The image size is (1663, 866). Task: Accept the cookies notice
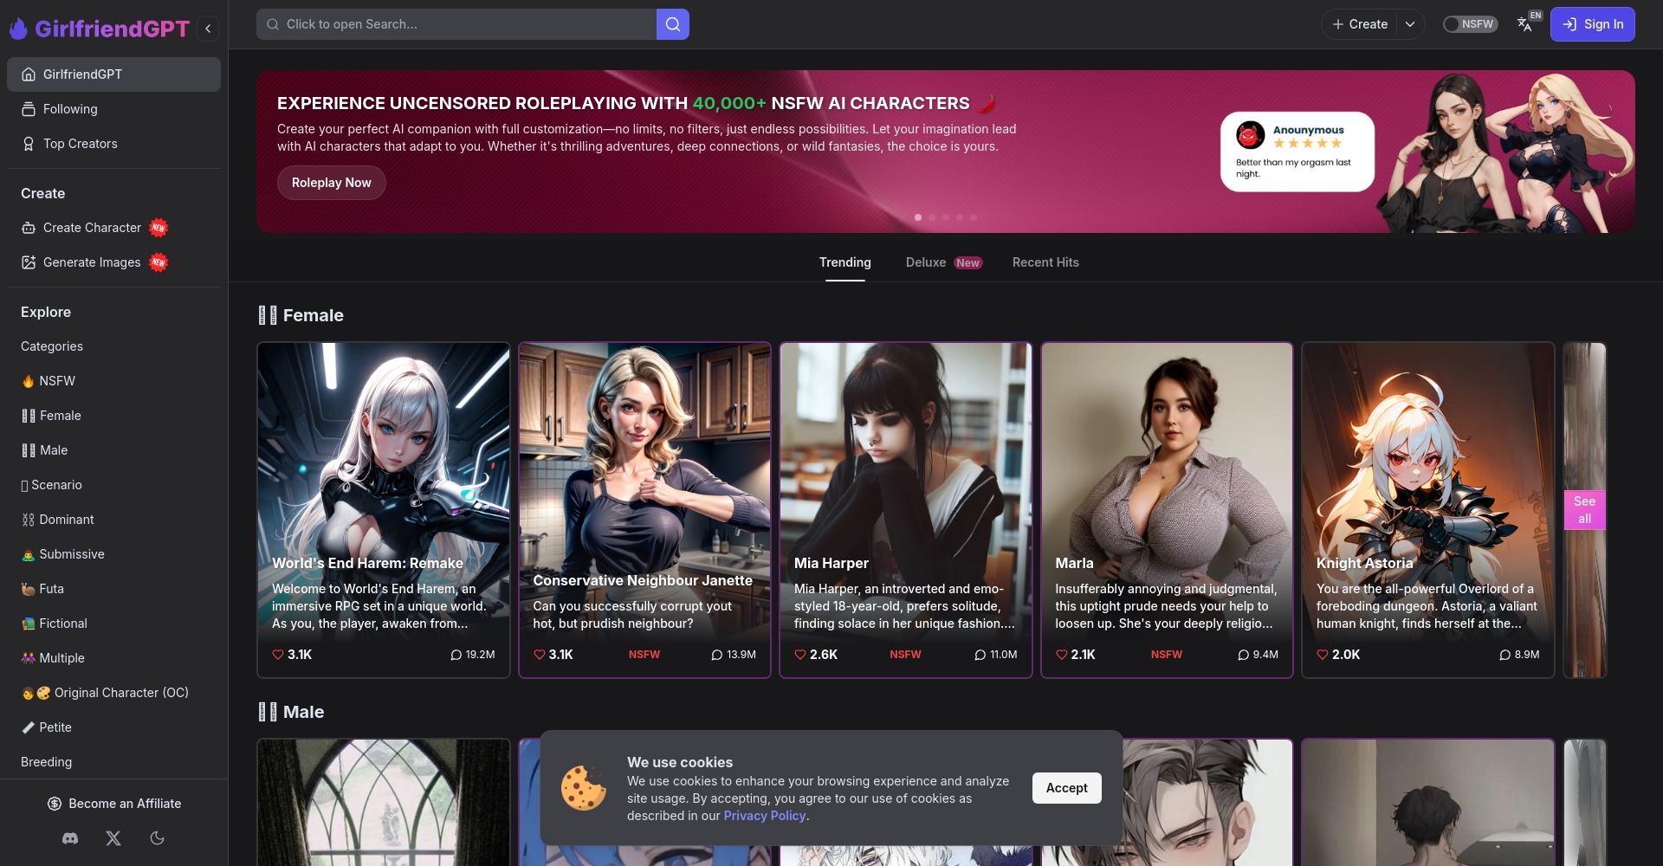[1066, 788]
